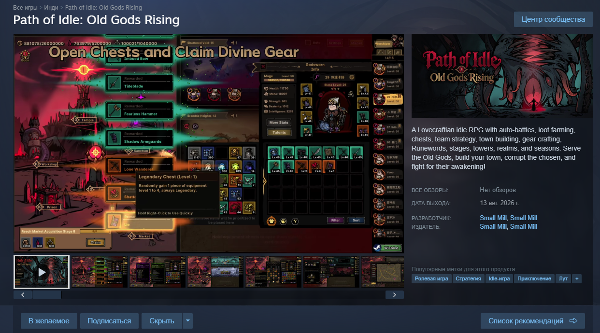
Task: Click Steam Wishlist badge in game preview
Action: pos(388,248)
